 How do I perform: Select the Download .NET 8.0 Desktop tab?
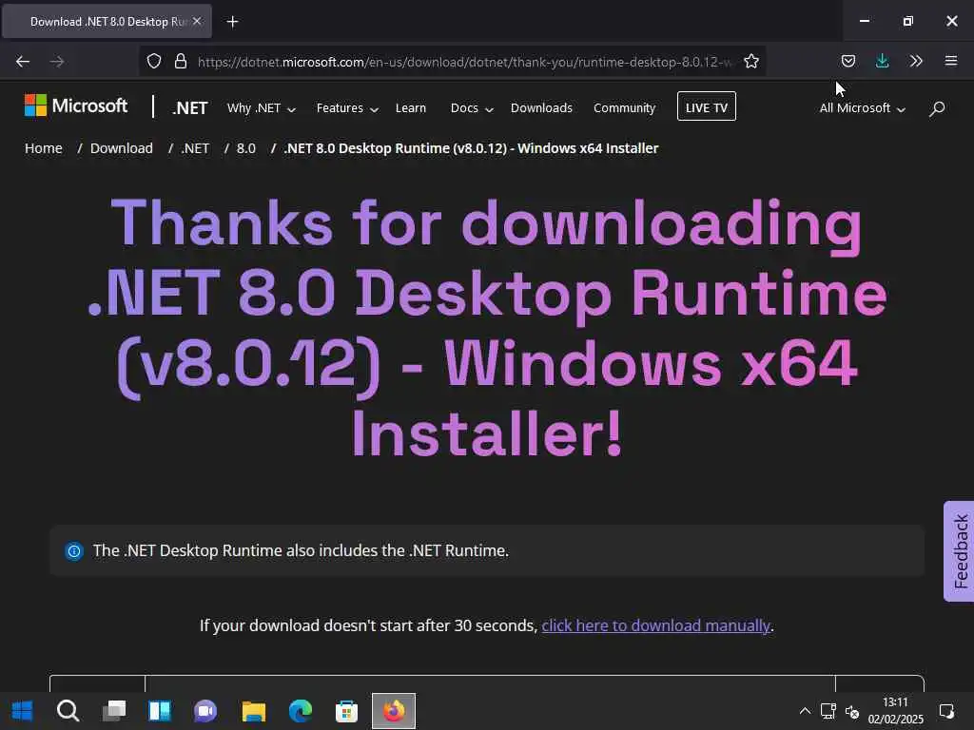107,22
